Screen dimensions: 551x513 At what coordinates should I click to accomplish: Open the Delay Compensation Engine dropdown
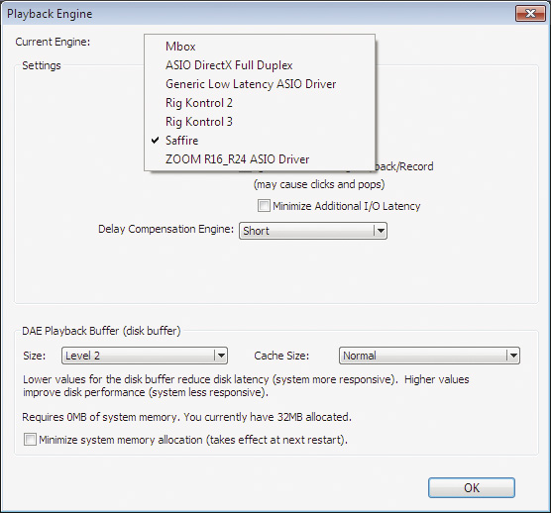[x=313, y=231]
